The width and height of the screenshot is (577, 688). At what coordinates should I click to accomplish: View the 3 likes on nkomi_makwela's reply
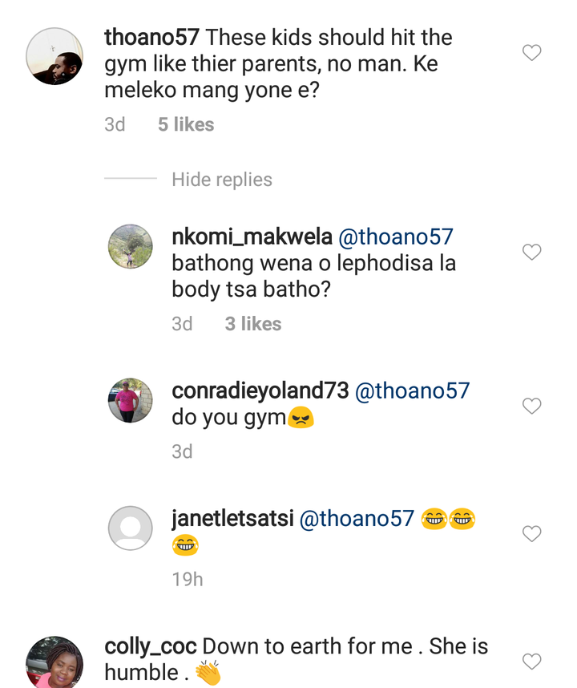[x=253, y=323]
